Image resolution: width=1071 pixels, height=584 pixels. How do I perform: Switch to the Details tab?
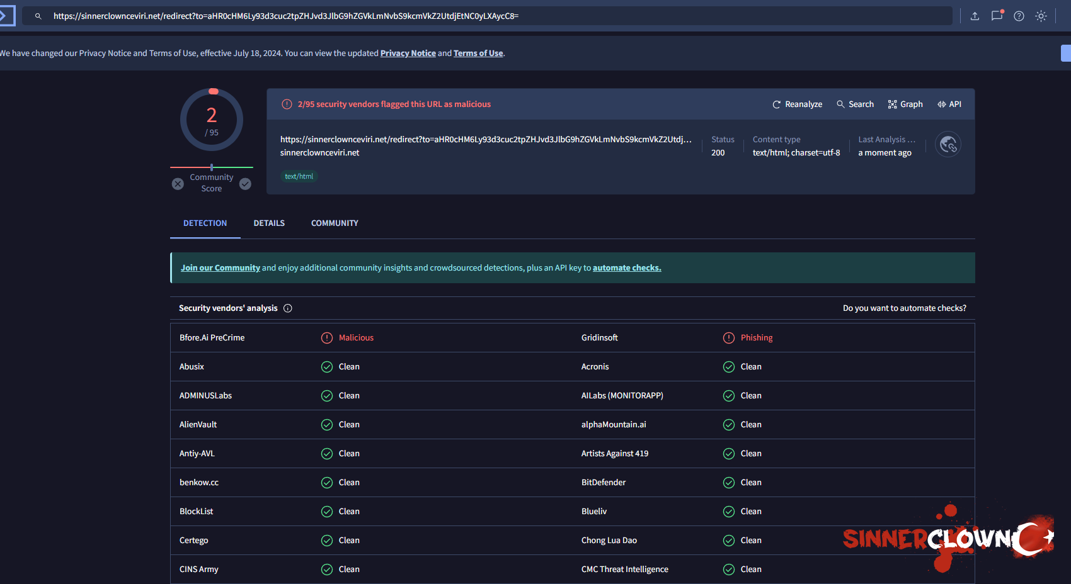click(269, 223)
